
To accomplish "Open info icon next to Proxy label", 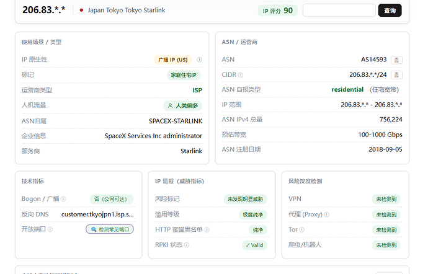I will point(327,214).
